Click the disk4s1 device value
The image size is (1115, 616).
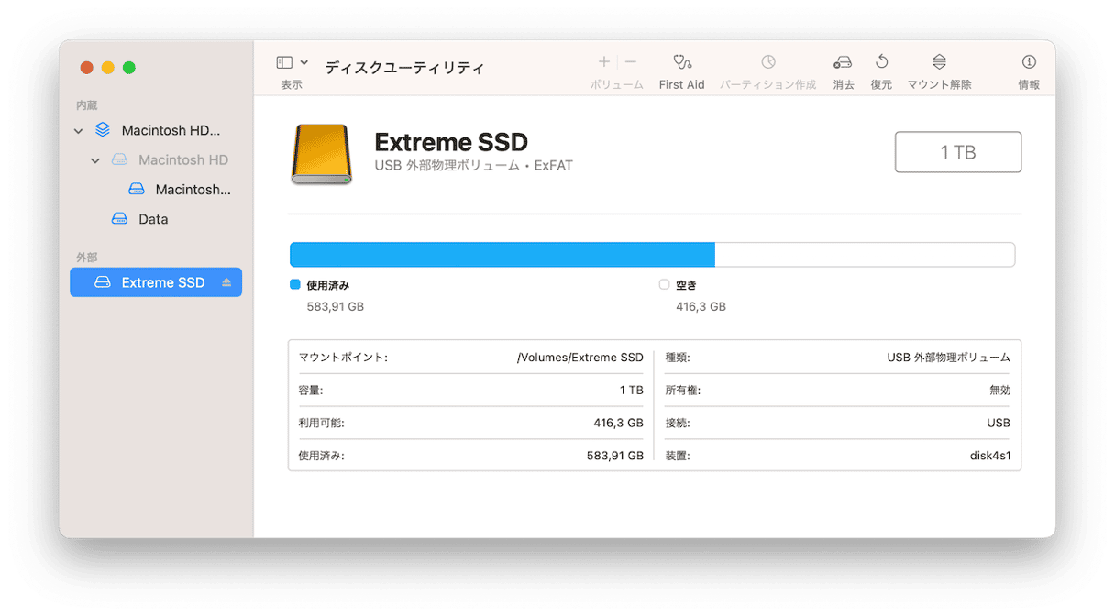point(990,455)
